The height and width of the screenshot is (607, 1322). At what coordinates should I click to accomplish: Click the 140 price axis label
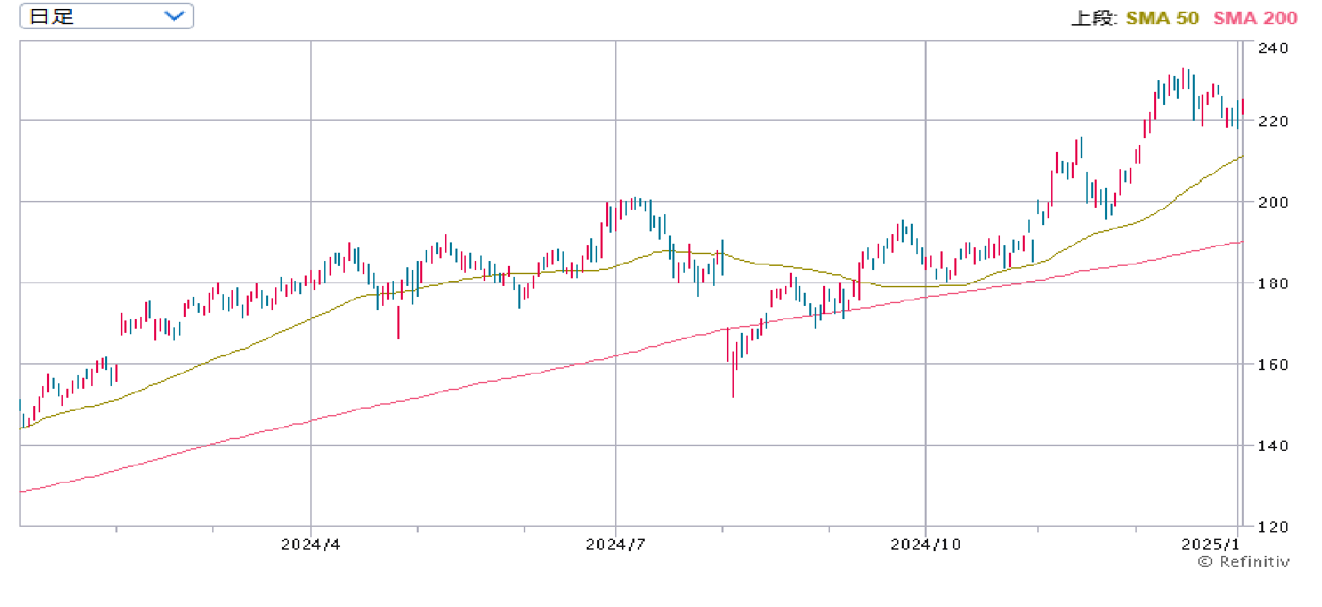pos(1273,446)
